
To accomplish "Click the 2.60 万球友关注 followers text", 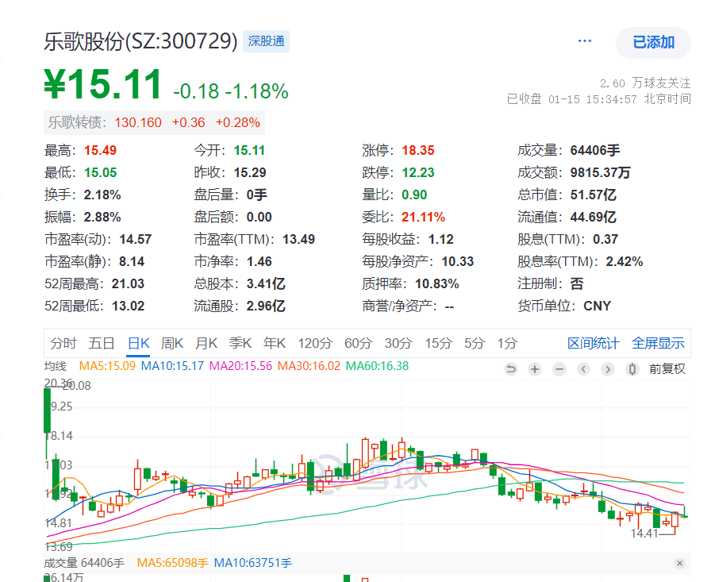I will (645, 83).
